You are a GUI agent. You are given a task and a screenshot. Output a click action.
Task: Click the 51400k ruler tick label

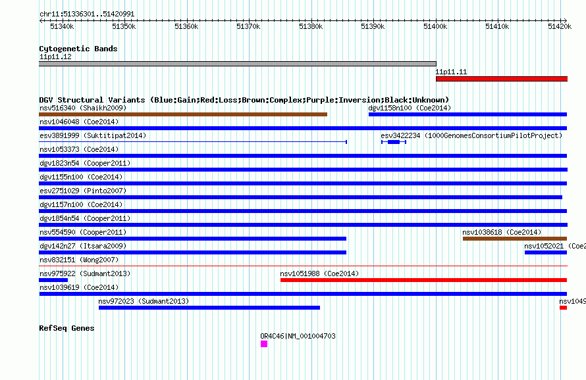435,26
